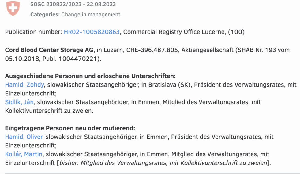Click the Swiss coat of arms icon
The image size is (300, 174).
coord(13,9)
